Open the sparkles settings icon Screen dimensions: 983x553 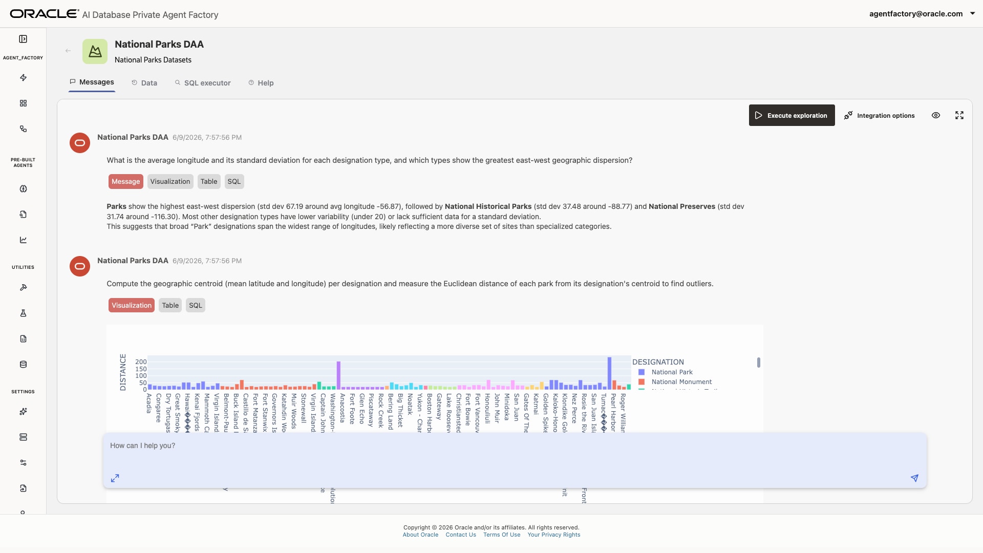23,412
